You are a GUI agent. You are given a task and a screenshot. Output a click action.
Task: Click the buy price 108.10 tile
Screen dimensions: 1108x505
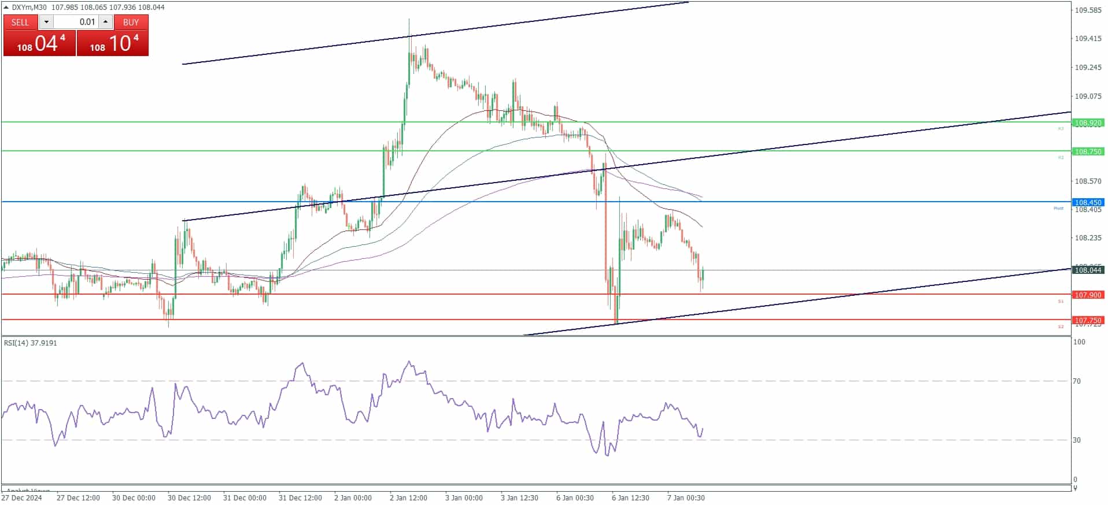(113, 43)
